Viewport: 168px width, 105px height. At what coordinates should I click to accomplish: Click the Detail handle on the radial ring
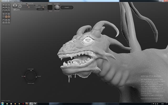click(36, 77)
